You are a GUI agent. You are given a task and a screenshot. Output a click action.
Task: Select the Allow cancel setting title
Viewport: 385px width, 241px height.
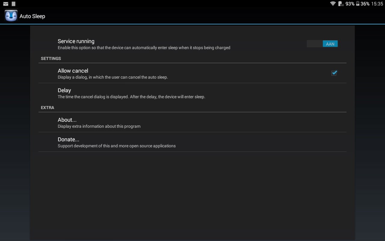coord(73,71)
